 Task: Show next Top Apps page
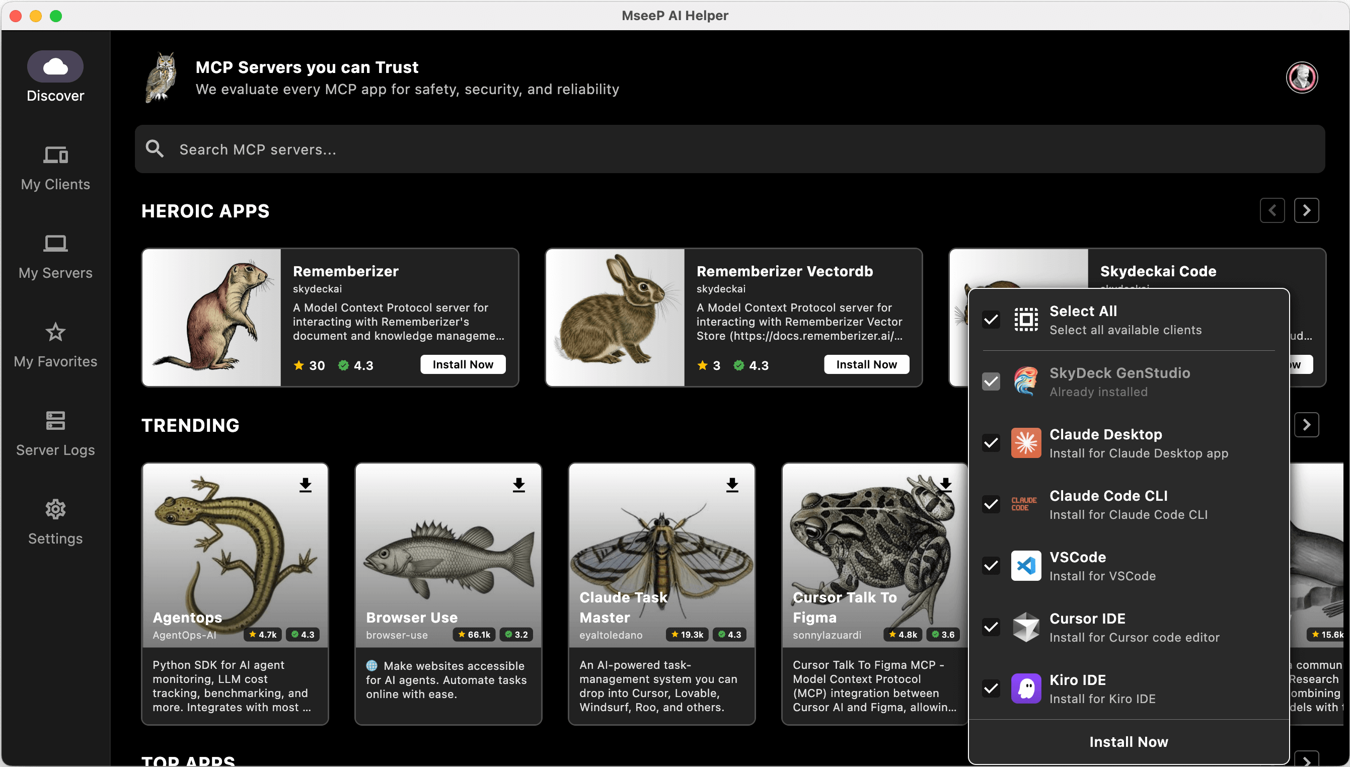(x=1307, y=760)
